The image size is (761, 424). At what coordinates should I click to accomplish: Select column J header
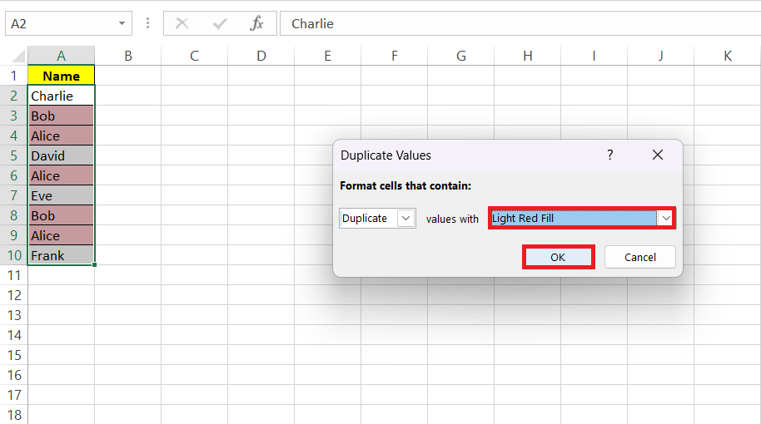click(x=660, y=56)
